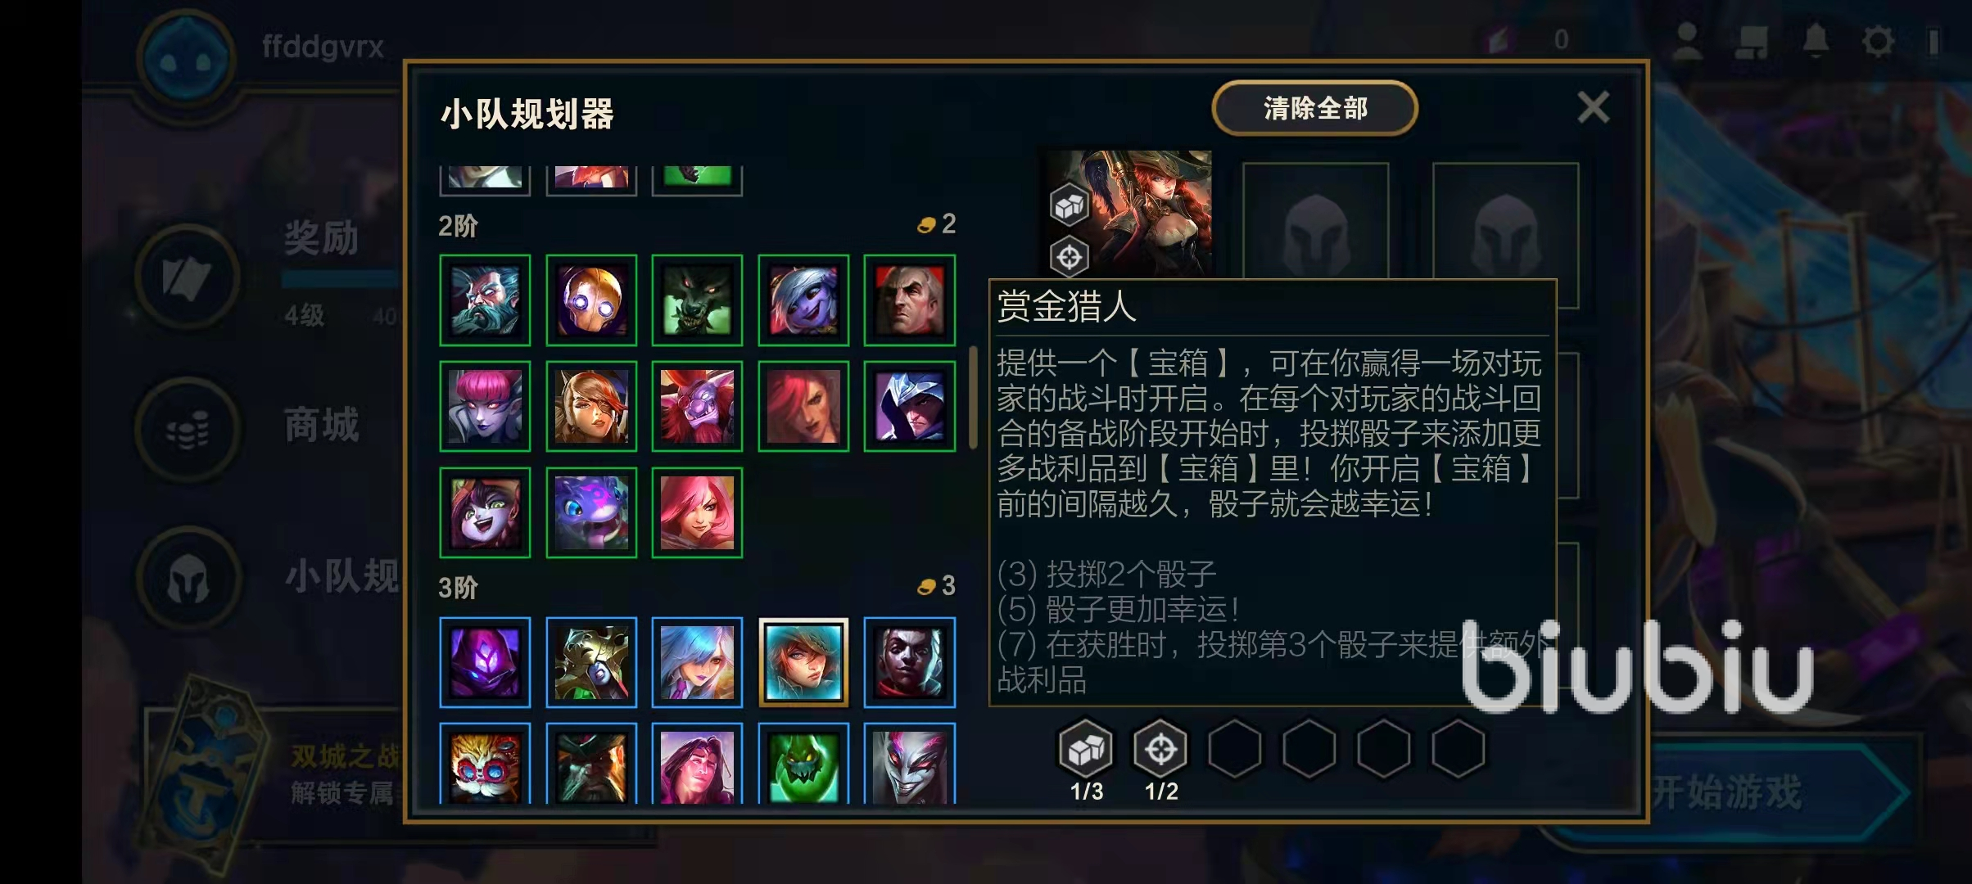Click the Bounty Hunter dice trait hexagon
The image size is (1972, 884).
click(1086, 748)
